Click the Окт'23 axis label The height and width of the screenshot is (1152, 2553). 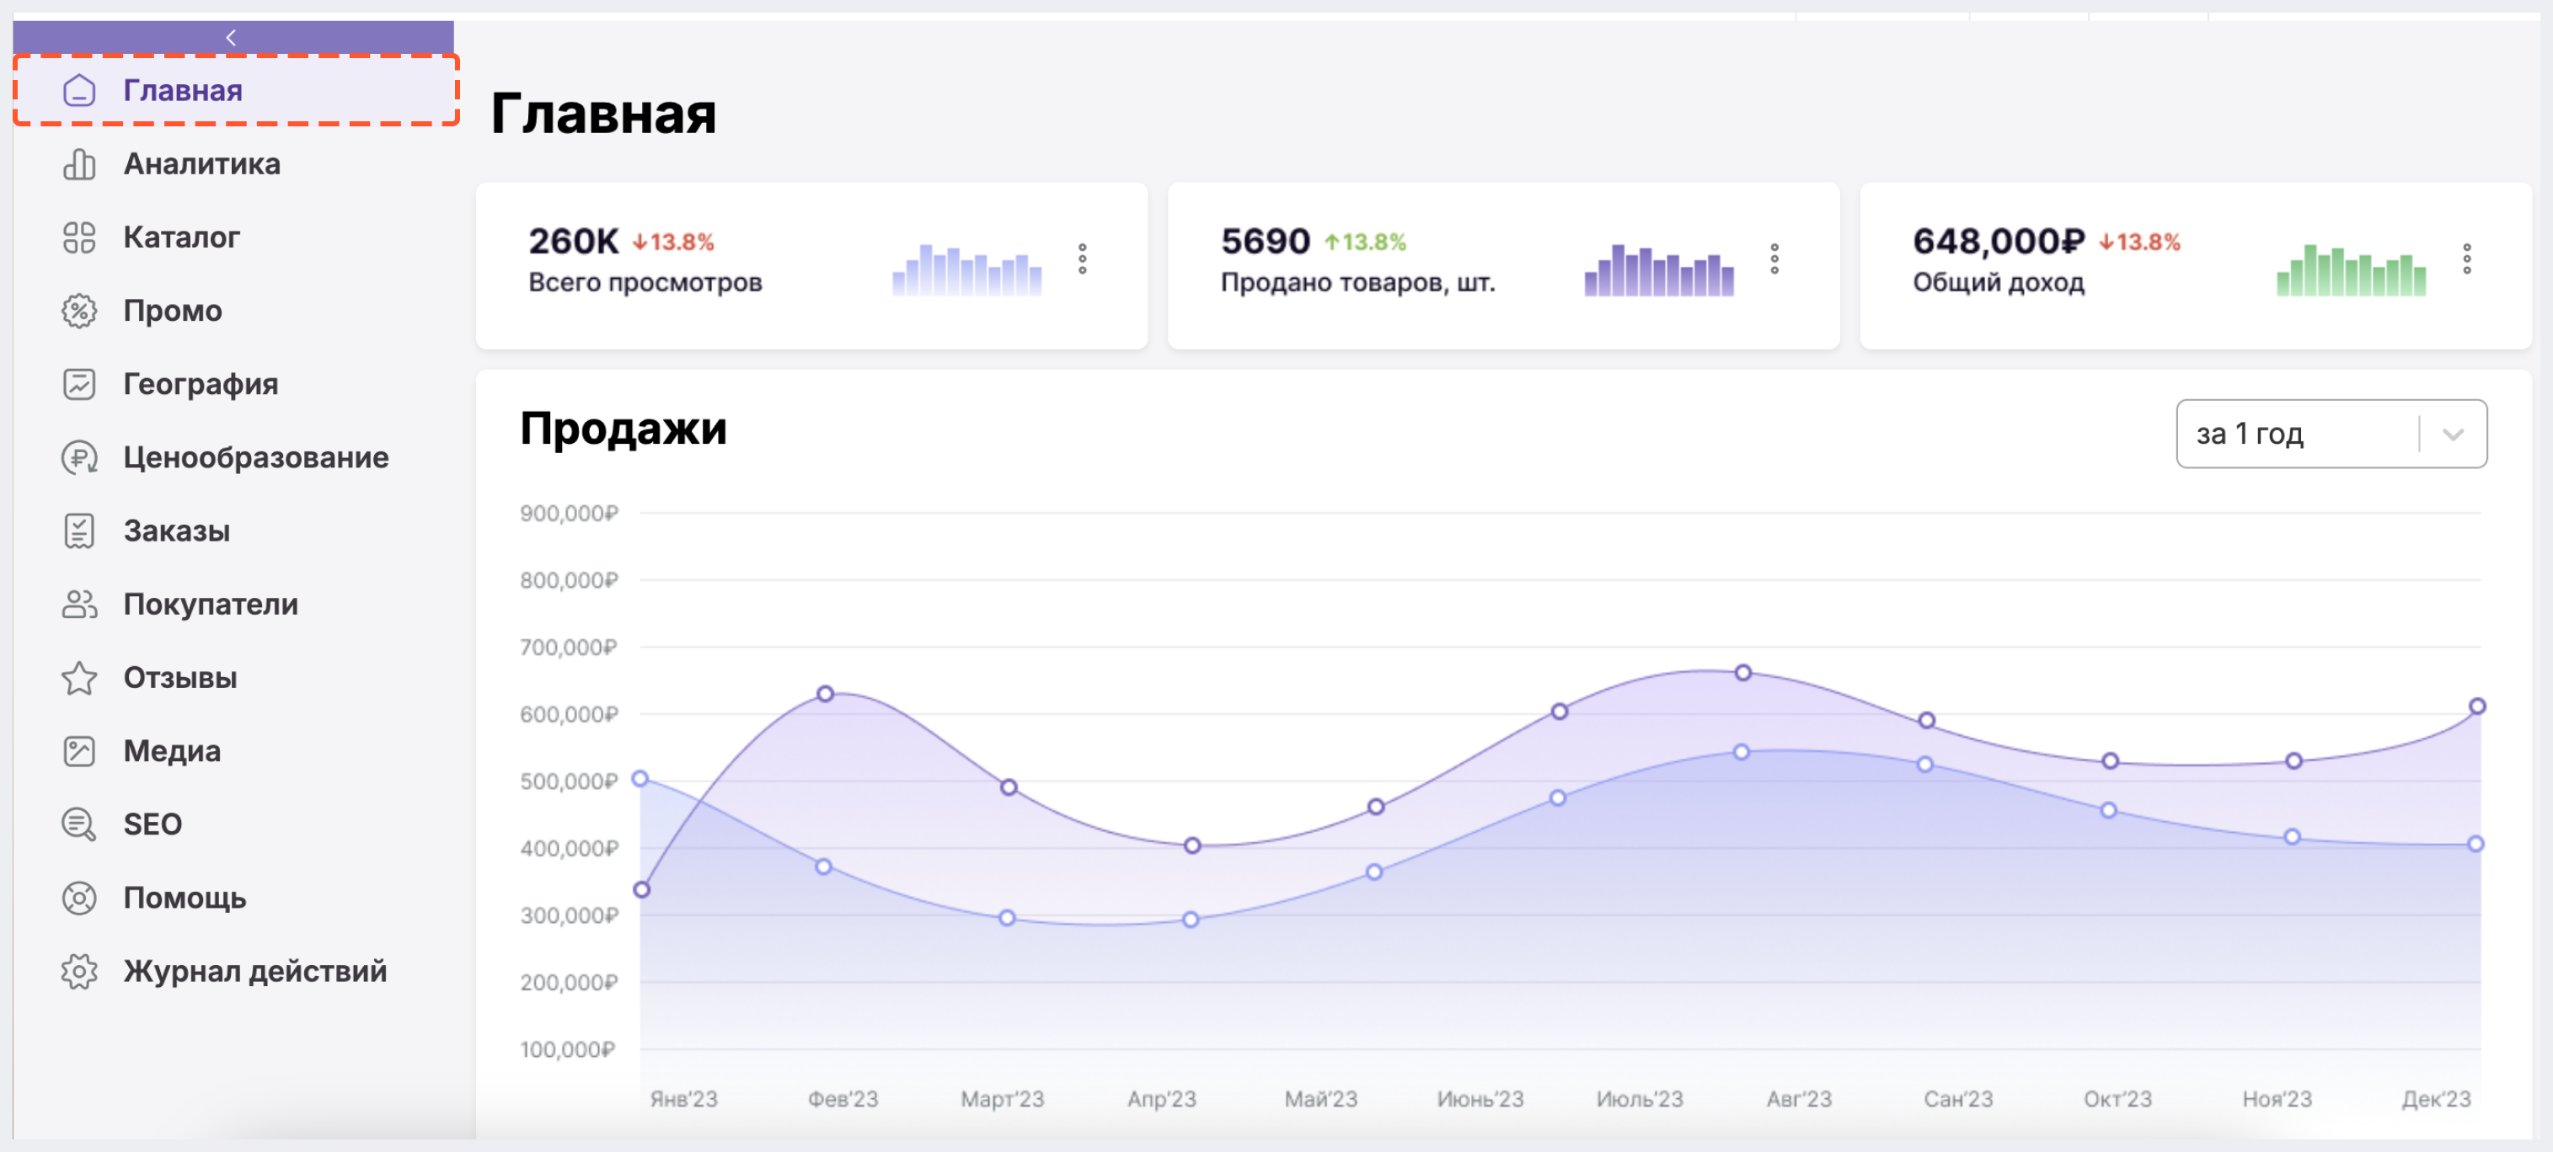[x=2117, y=1098]
